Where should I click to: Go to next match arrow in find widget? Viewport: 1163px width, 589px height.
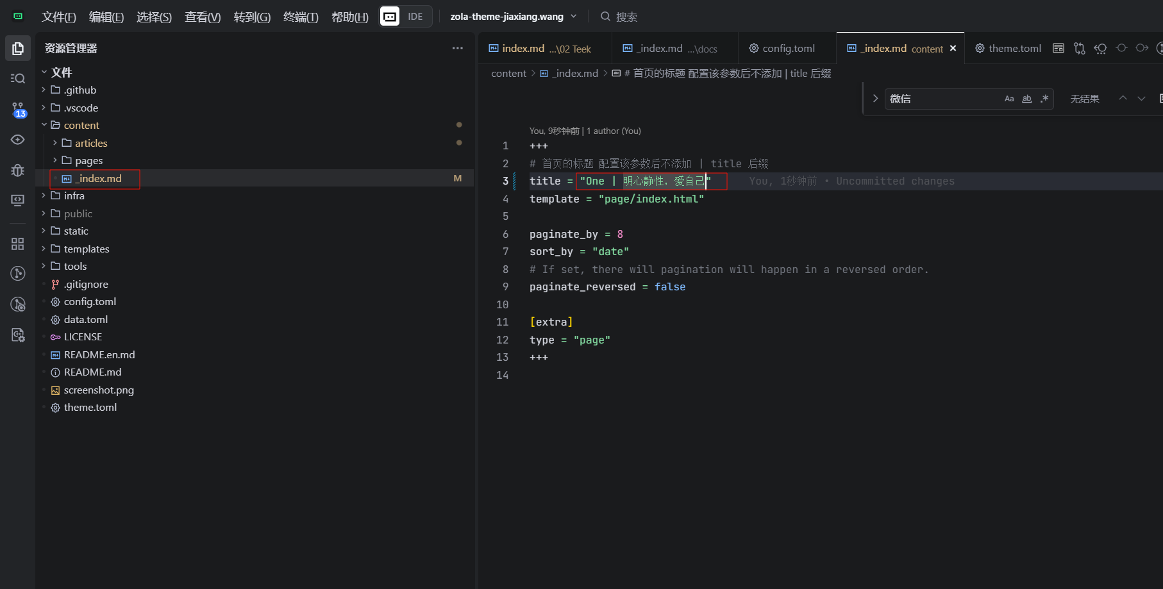coord(1141,98)
